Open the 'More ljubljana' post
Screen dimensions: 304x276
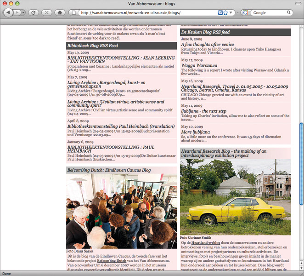click(196, 132)
